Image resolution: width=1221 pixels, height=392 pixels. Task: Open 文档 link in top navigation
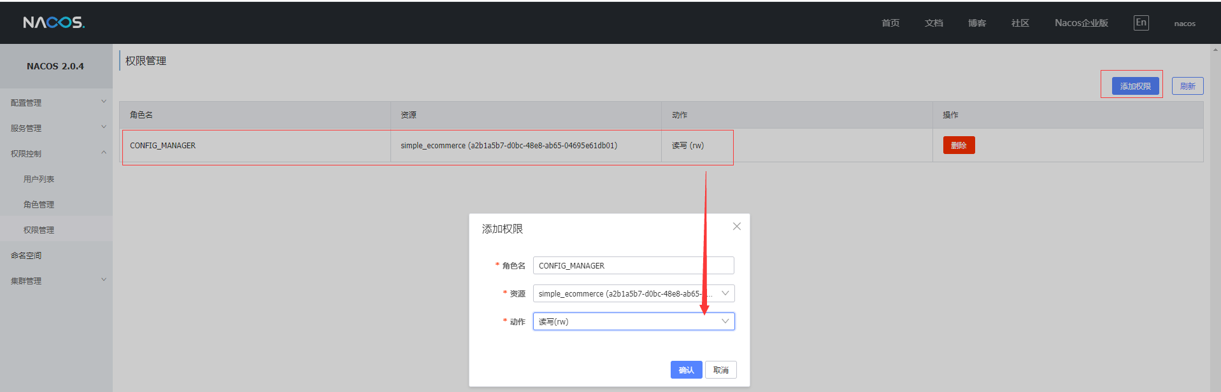click(934, 23)
